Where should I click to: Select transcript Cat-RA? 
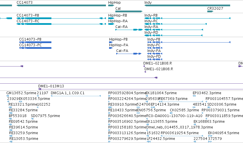129,30
